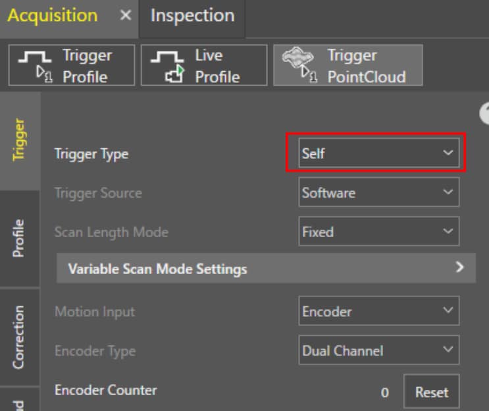Click the Trigger Type label

click(91, 154)
